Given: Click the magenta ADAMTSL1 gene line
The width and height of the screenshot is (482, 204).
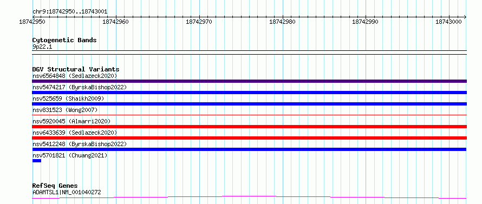Looking at the screenshot, I should coord(249,198).
